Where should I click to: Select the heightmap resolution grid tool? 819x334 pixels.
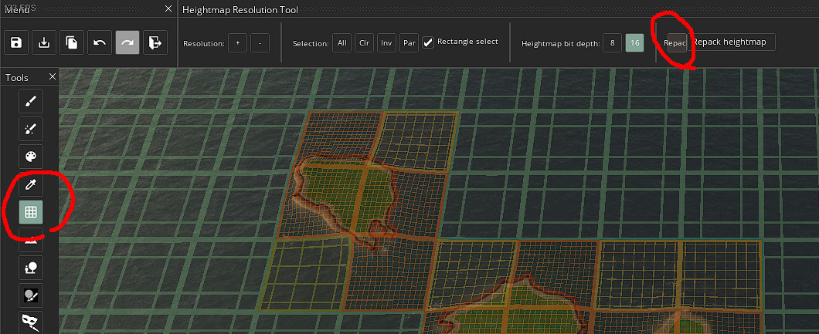[x=31, y=212]
